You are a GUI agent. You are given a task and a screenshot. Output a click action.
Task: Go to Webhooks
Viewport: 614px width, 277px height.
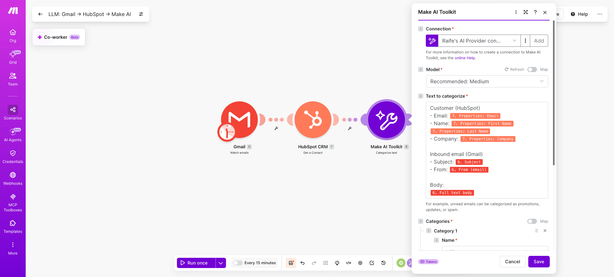(x=13, y=178)
